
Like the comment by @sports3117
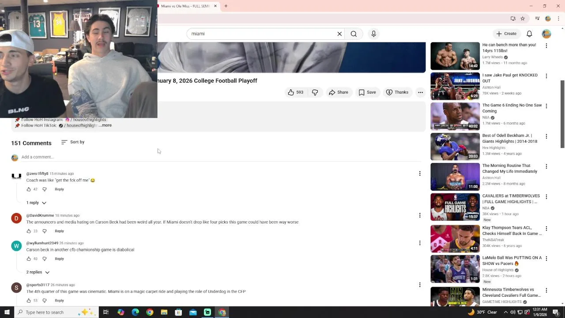click(x=29, y=301)
